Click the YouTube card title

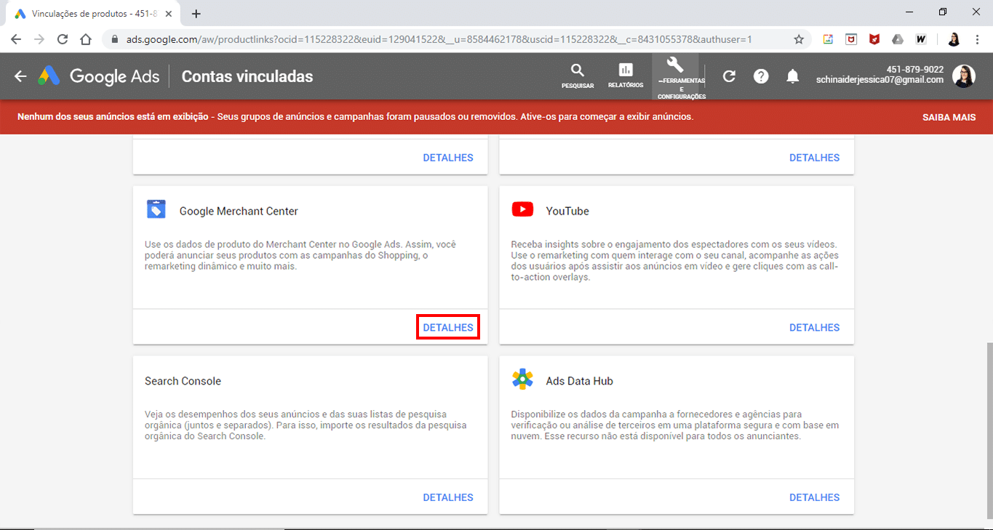click(567, 211)
